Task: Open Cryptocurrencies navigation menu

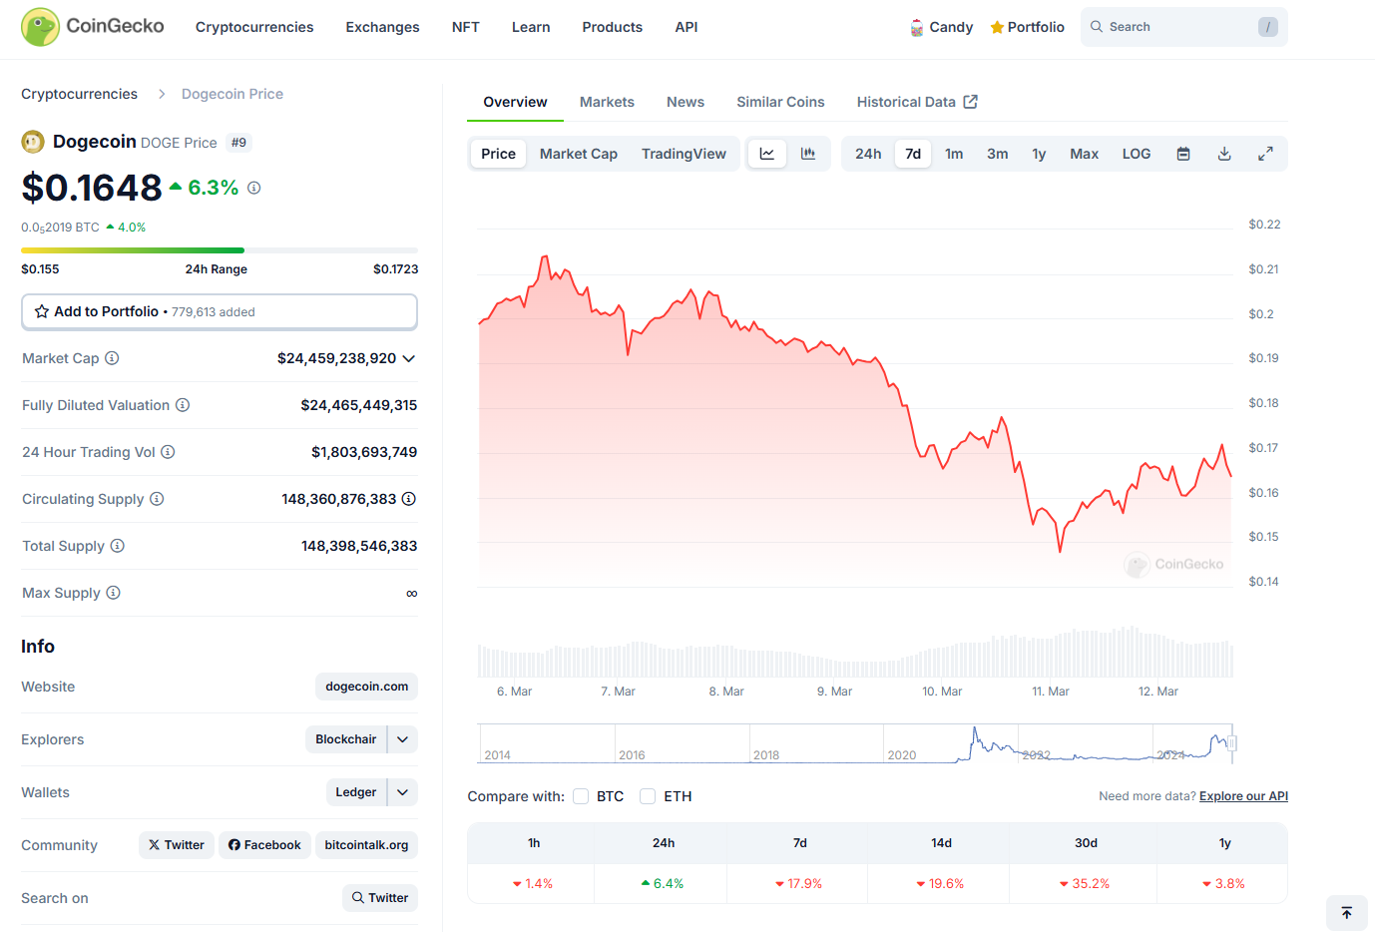Action: (x=254, y=27)
